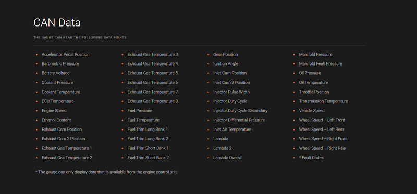Click Exhaust Gas Temperature 1

tap(67, 148)
